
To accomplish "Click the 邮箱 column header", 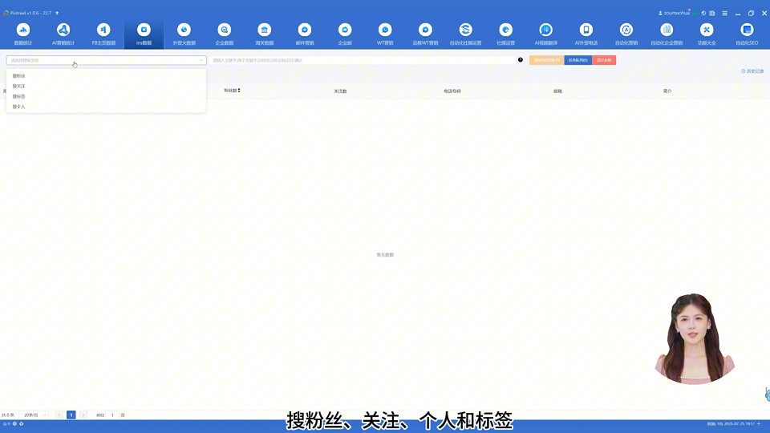I will 557,91.
